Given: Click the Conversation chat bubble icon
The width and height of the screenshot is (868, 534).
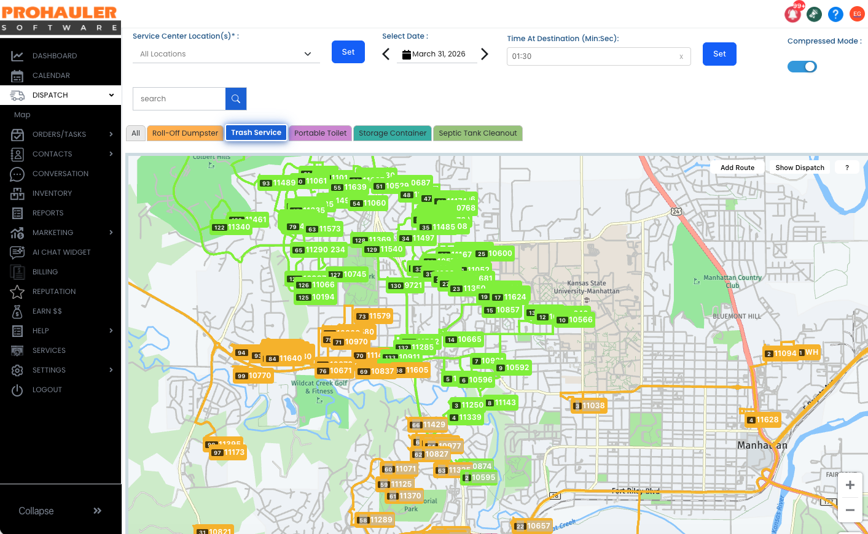Looking at the screenshot, I should pos(17,174).
